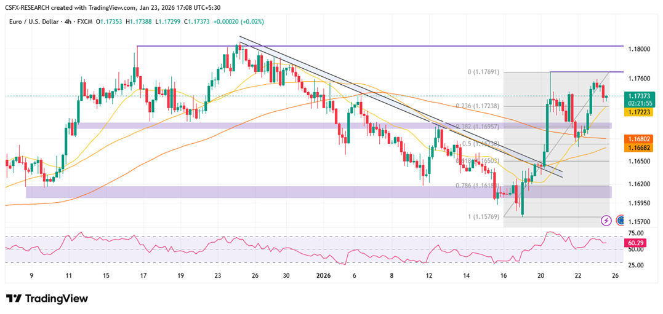Click the 2026 marker on time axis
Screen dimensions: 663x314
[323, 275]
